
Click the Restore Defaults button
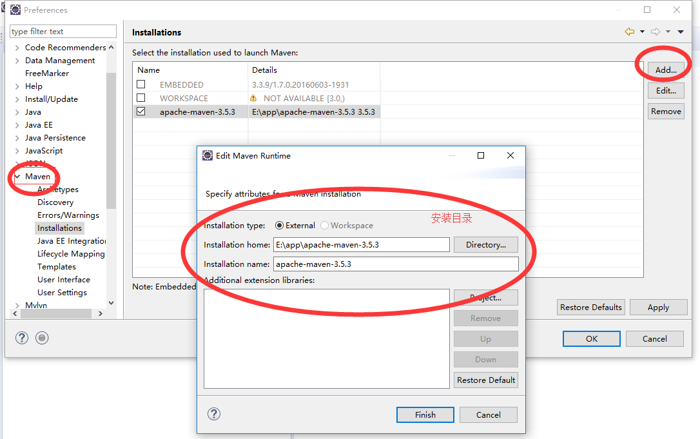coord(591,307)
